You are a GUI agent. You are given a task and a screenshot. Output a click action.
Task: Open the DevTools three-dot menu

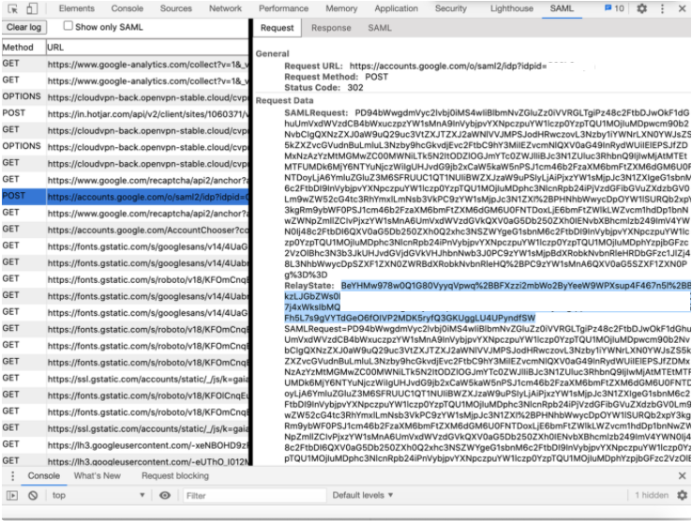(x=662, y=7)
